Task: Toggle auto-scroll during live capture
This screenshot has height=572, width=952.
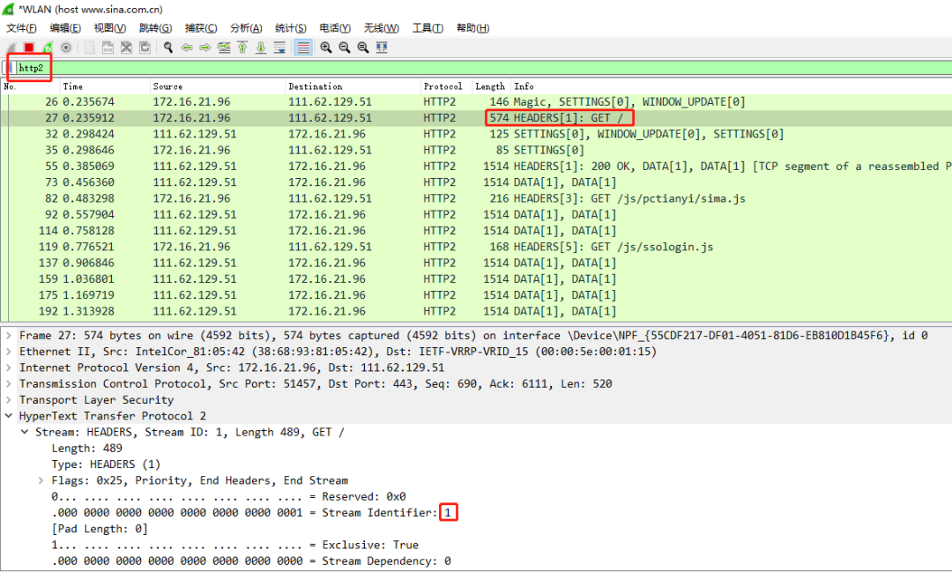Action: tap(279, 48)
